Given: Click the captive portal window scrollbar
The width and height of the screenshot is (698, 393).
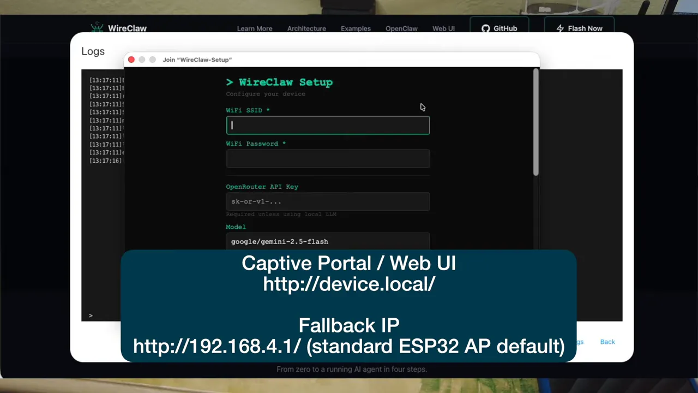Looking at the screenshot, I should 535,123.
